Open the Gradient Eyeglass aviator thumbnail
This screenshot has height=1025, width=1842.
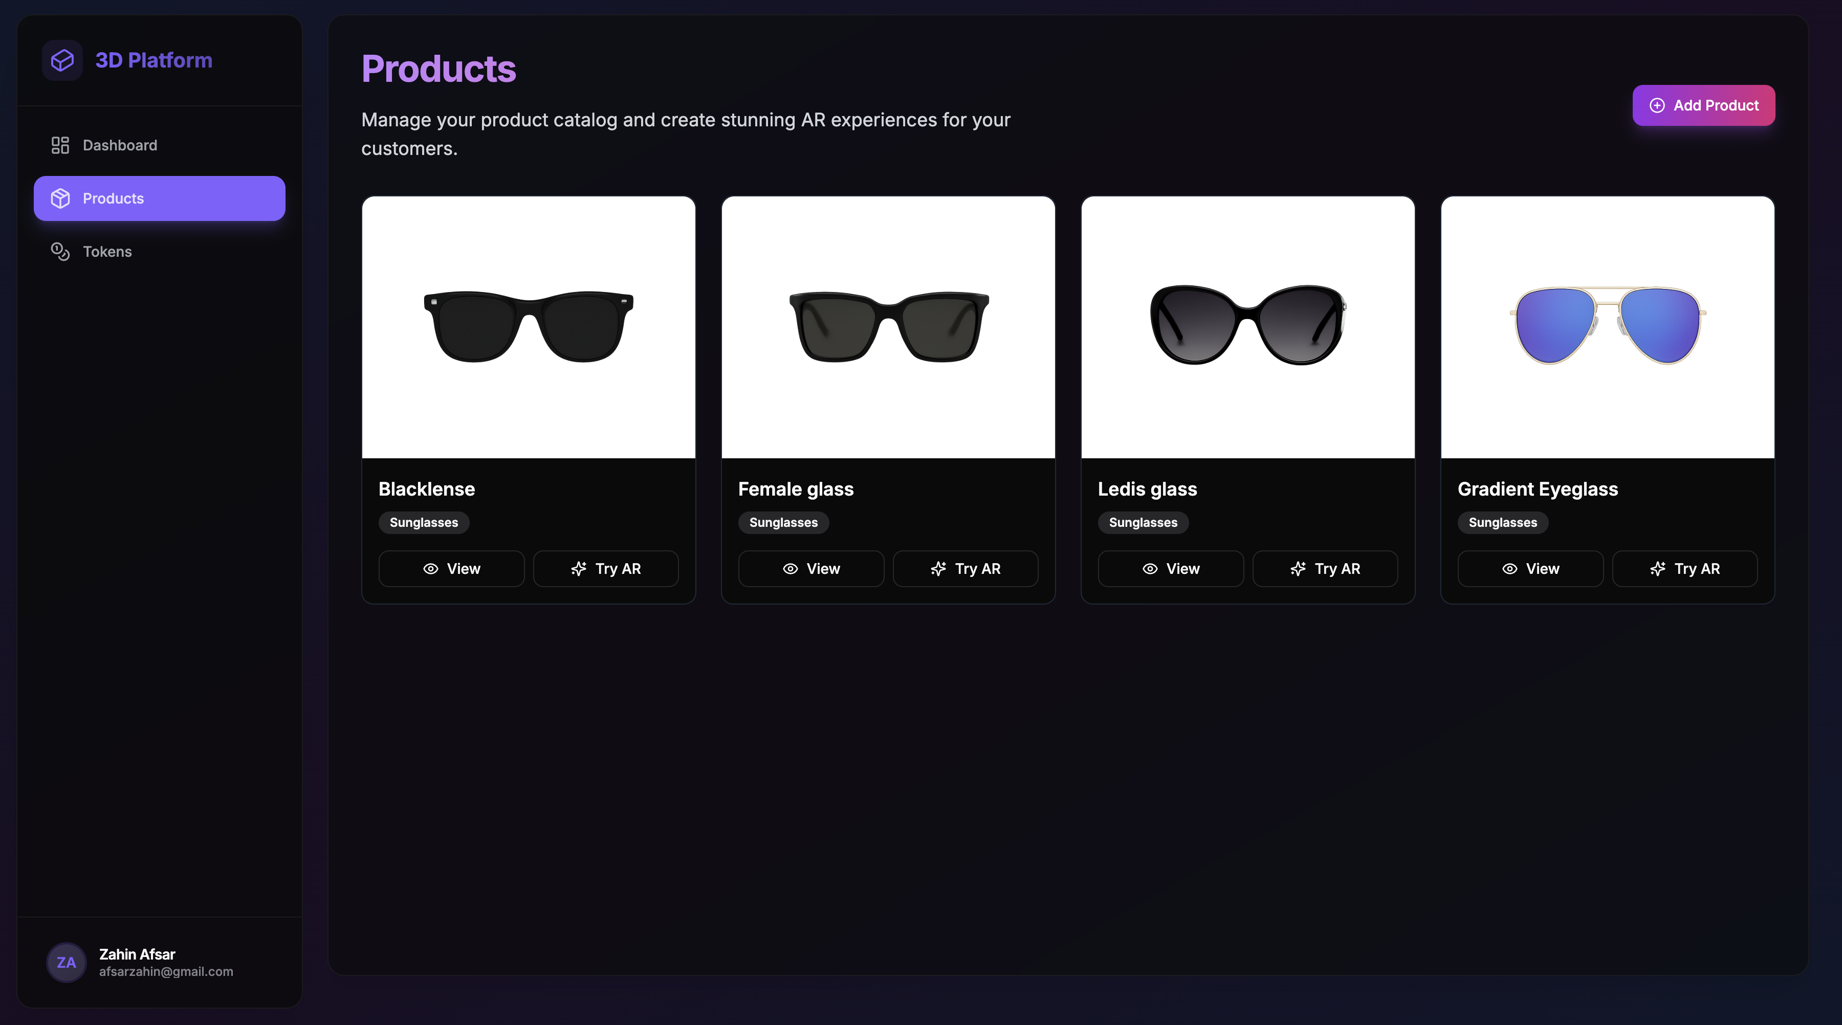(1608, 327)
